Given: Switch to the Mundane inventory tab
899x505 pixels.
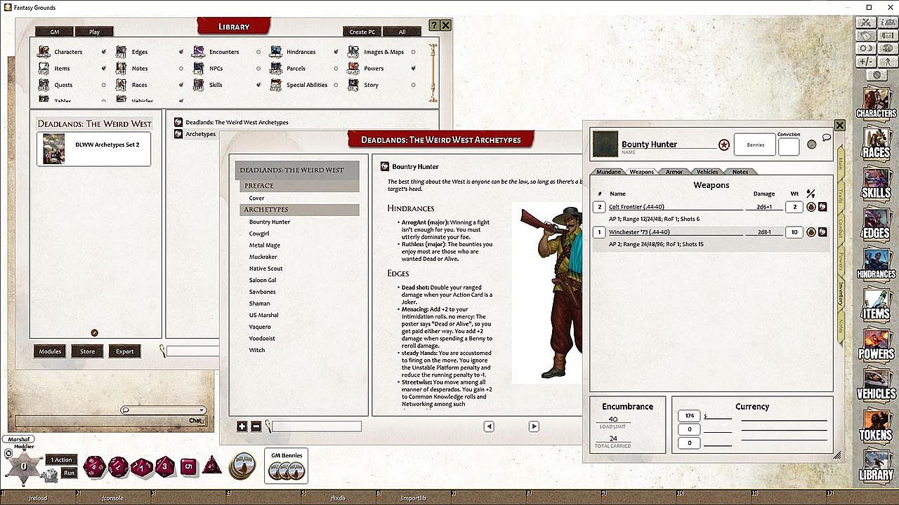Looking at the screenshot, I should point(610,172).
